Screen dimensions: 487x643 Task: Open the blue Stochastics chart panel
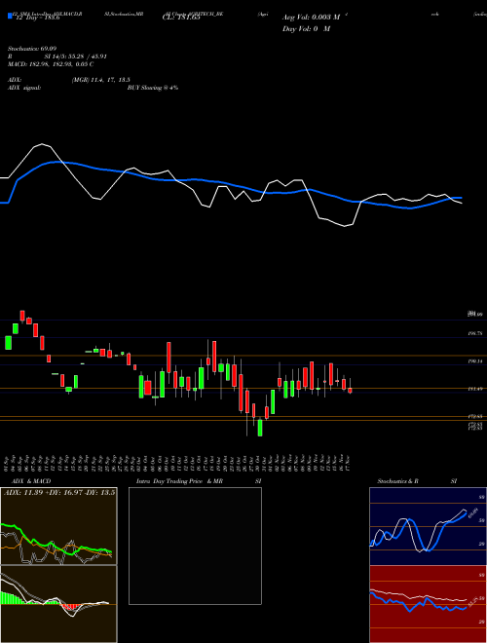point(428,526)
